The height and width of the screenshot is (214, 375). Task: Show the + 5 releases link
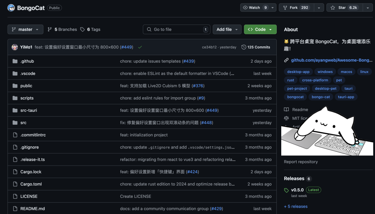tap(295, 207)
